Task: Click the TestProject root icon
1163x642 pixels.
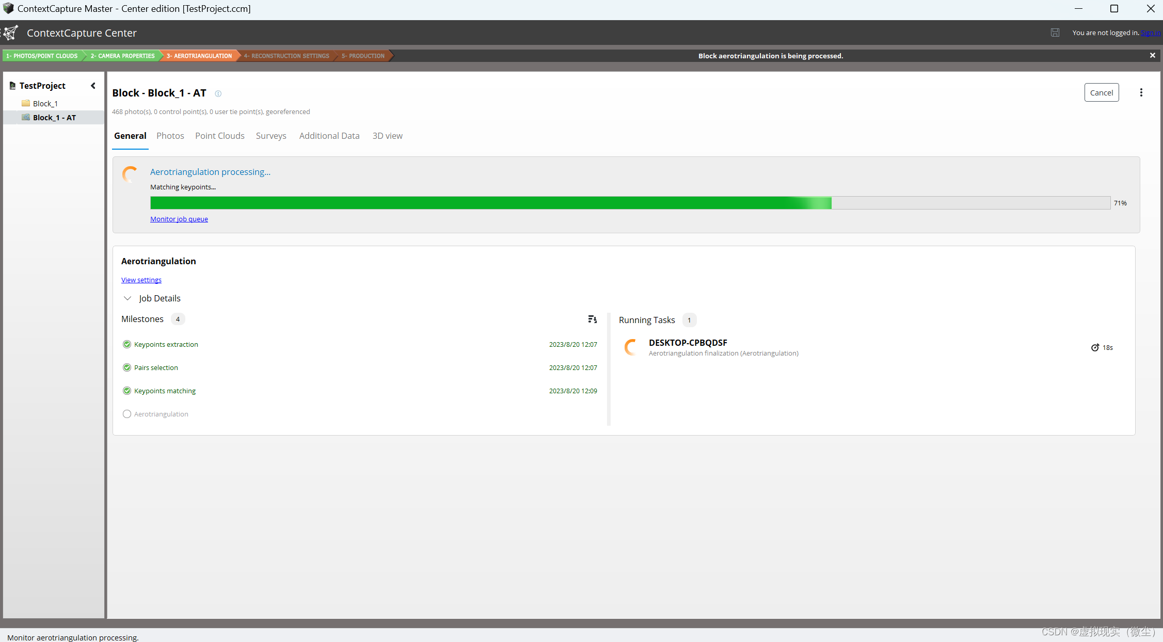Action: click(x=12, y=86)
